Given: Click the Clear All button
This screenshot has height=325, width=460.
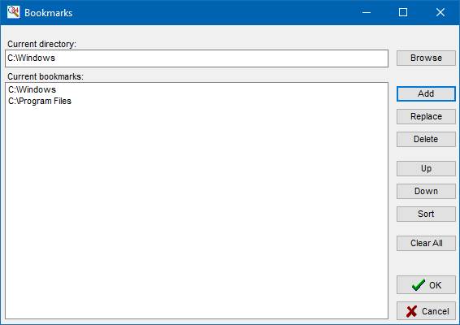Looking at the screenshot, I should 426,243.
